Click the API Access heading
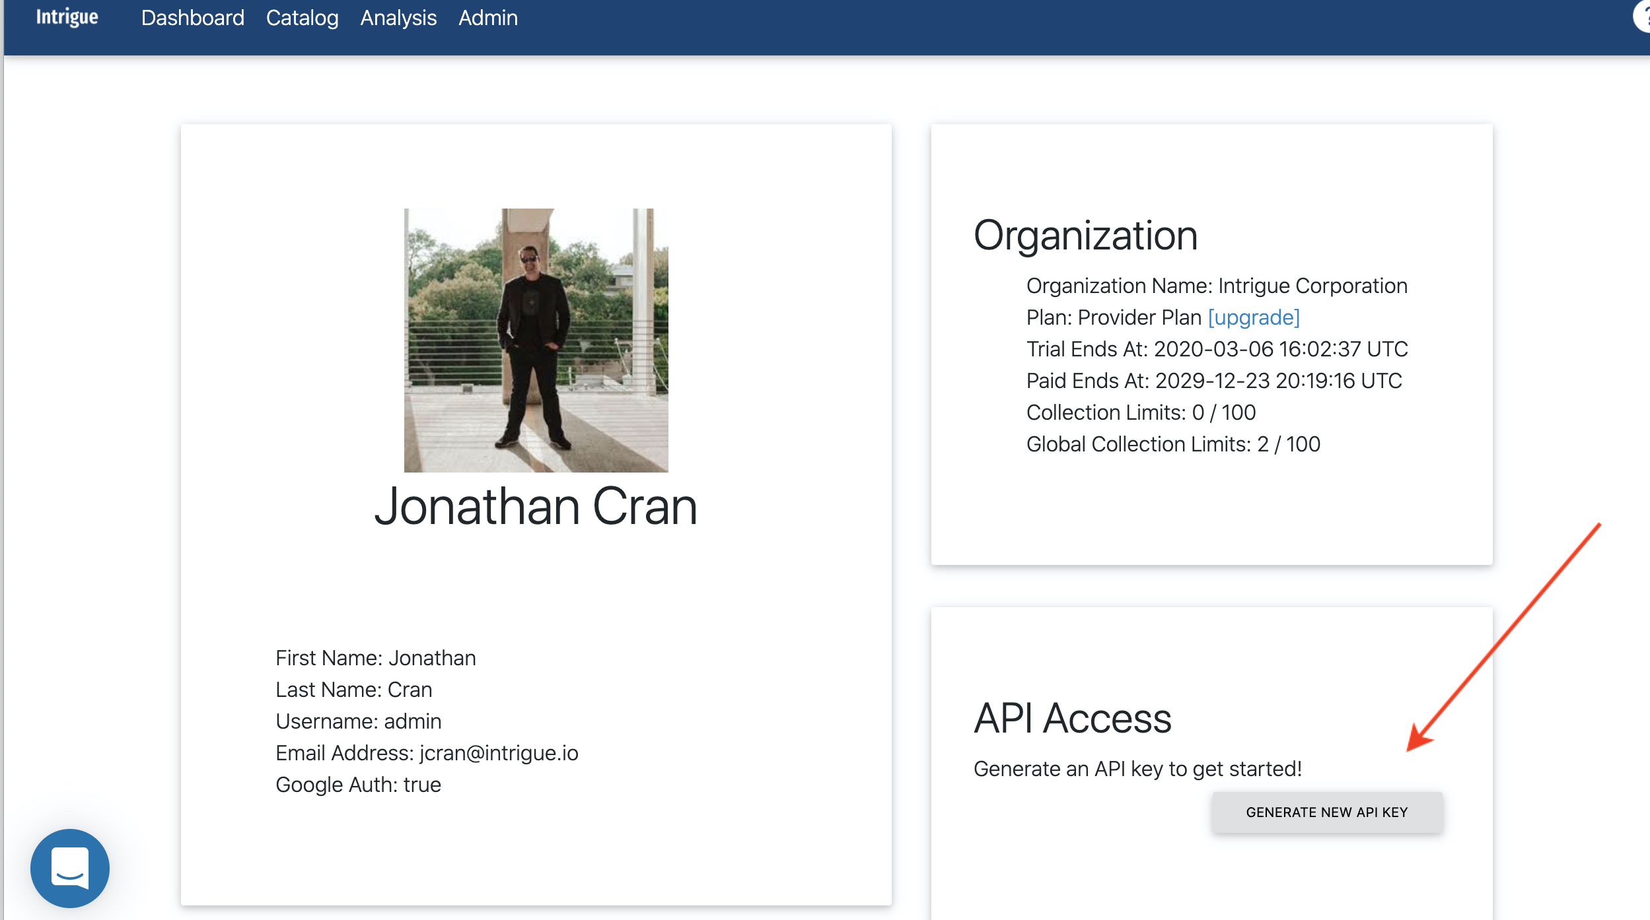Image resolution: width=1650 pixels, height=920 pixels. (x=1072, y=718)
